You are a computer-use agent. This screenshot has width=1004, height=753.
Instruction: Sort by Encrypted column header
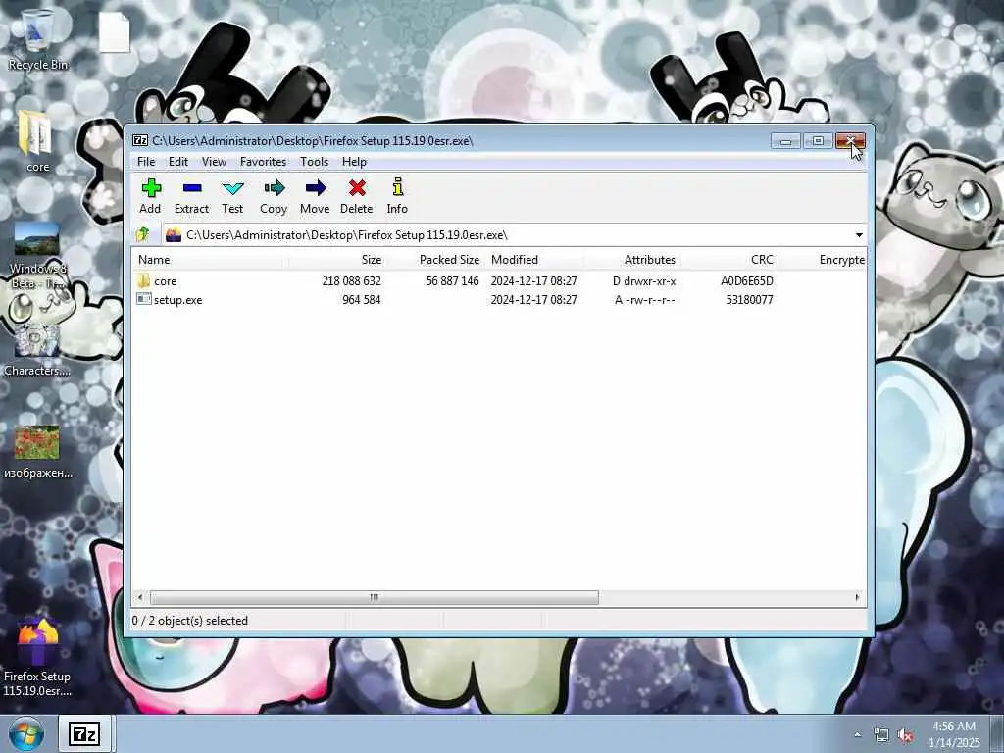coord(823,259)
